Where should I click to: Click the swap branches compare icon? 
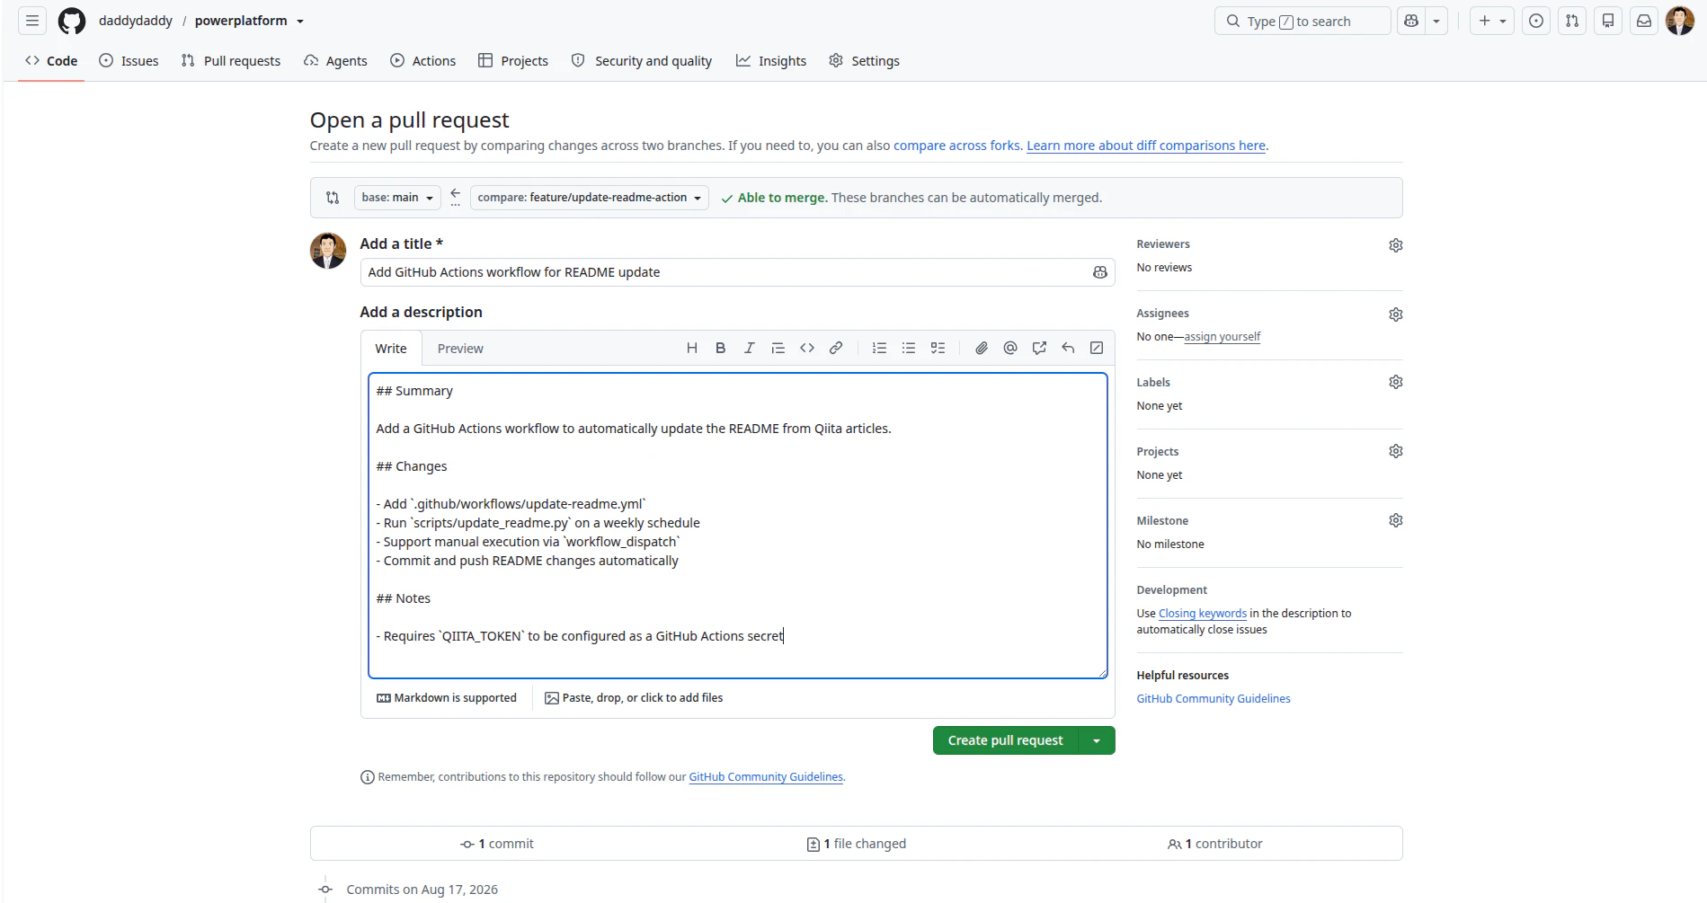click(x=333, y=198)
